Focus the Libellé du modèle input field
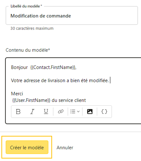 click(x=72, y=16)
